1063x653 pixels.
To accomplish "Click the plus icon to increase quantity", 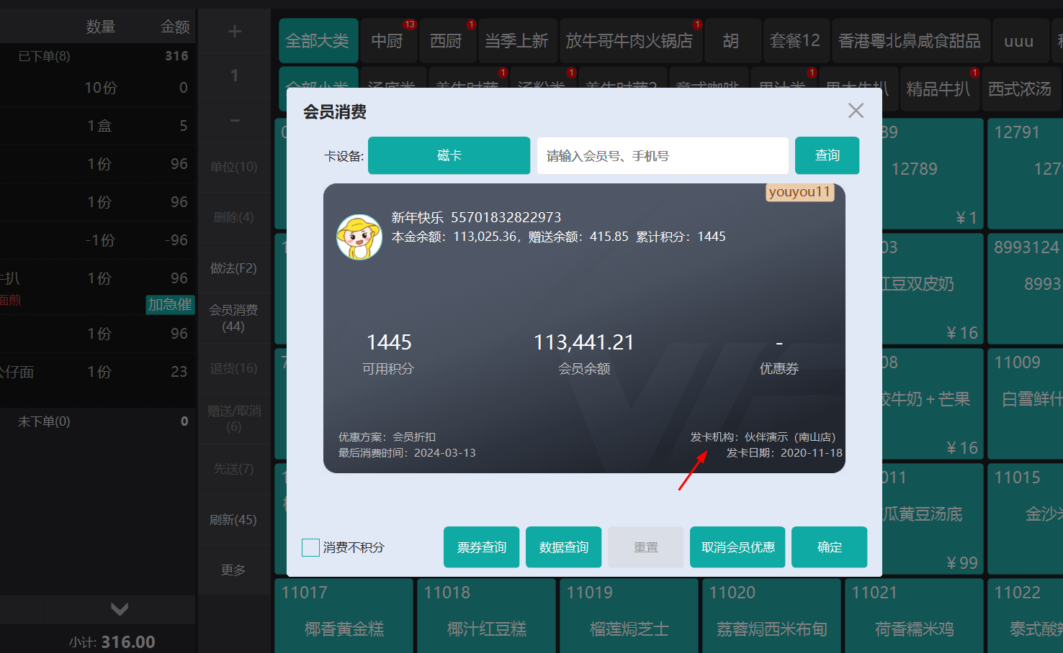I will [234, 30].
